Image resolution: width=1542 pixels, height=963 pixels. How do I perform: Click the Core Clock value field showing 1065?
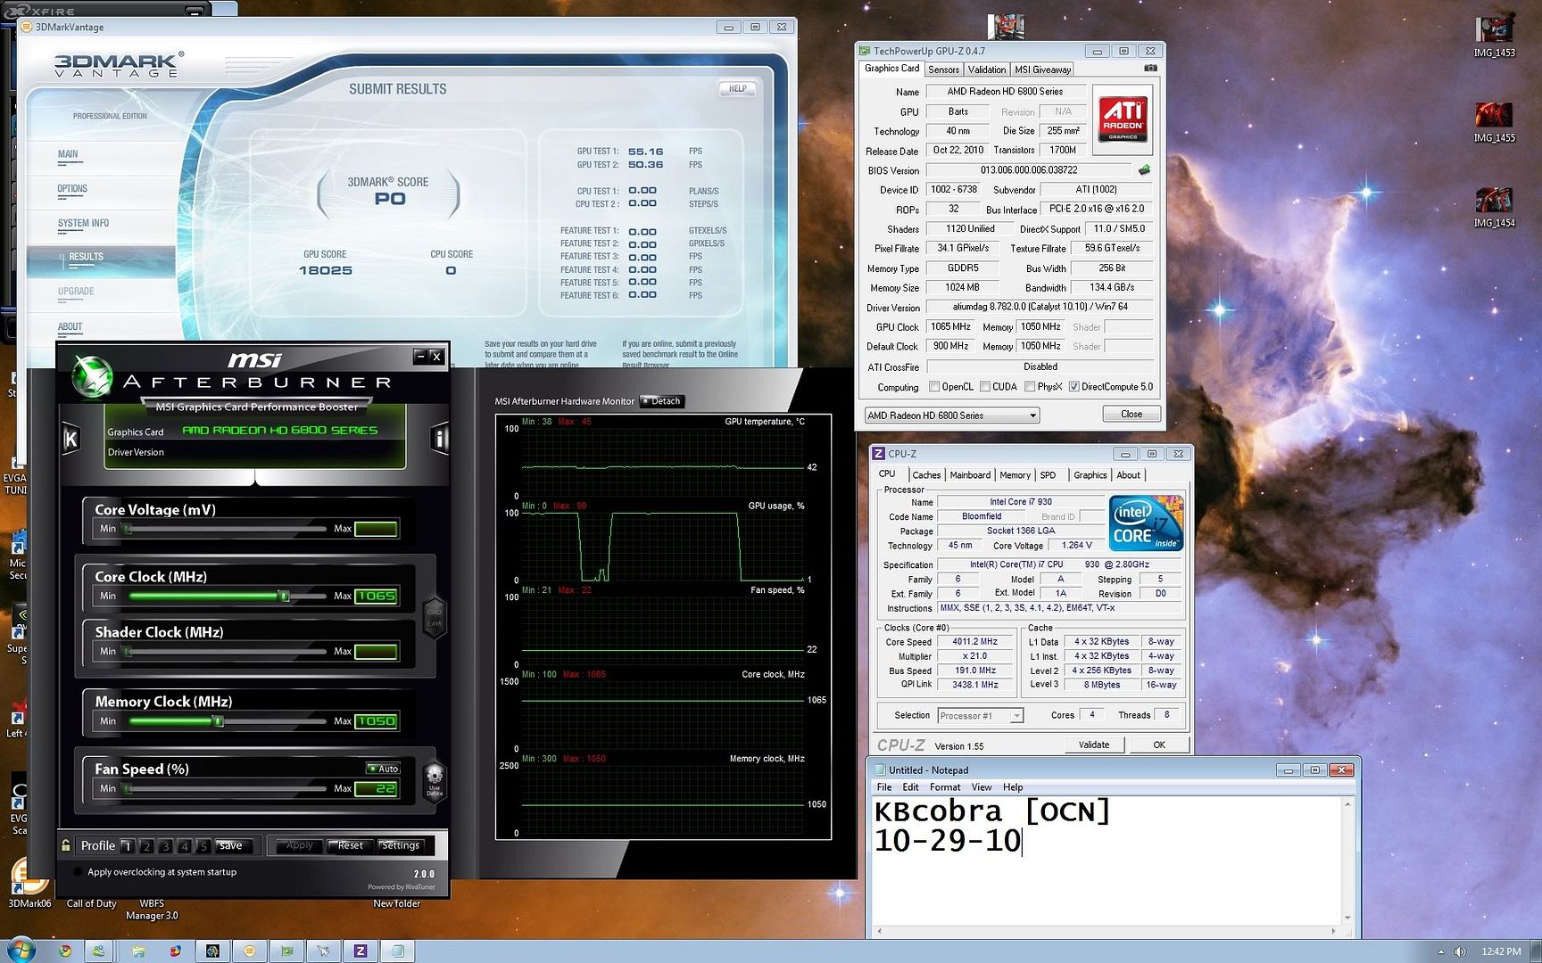(376, 596)
